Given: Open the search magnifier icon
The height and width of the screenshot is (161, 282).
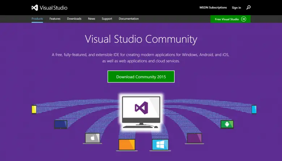Looking at the screenshot, I should click(248, 7).
